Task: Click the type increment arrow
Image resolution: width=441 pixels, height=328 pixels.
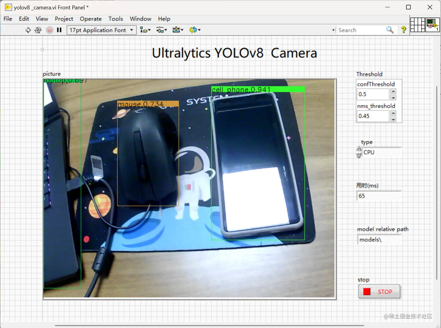Action: pos(359,149)
